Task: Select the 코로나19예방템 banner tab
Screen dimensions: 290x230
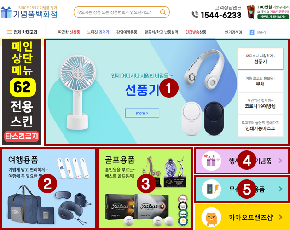Action: (x=261, y=103)
